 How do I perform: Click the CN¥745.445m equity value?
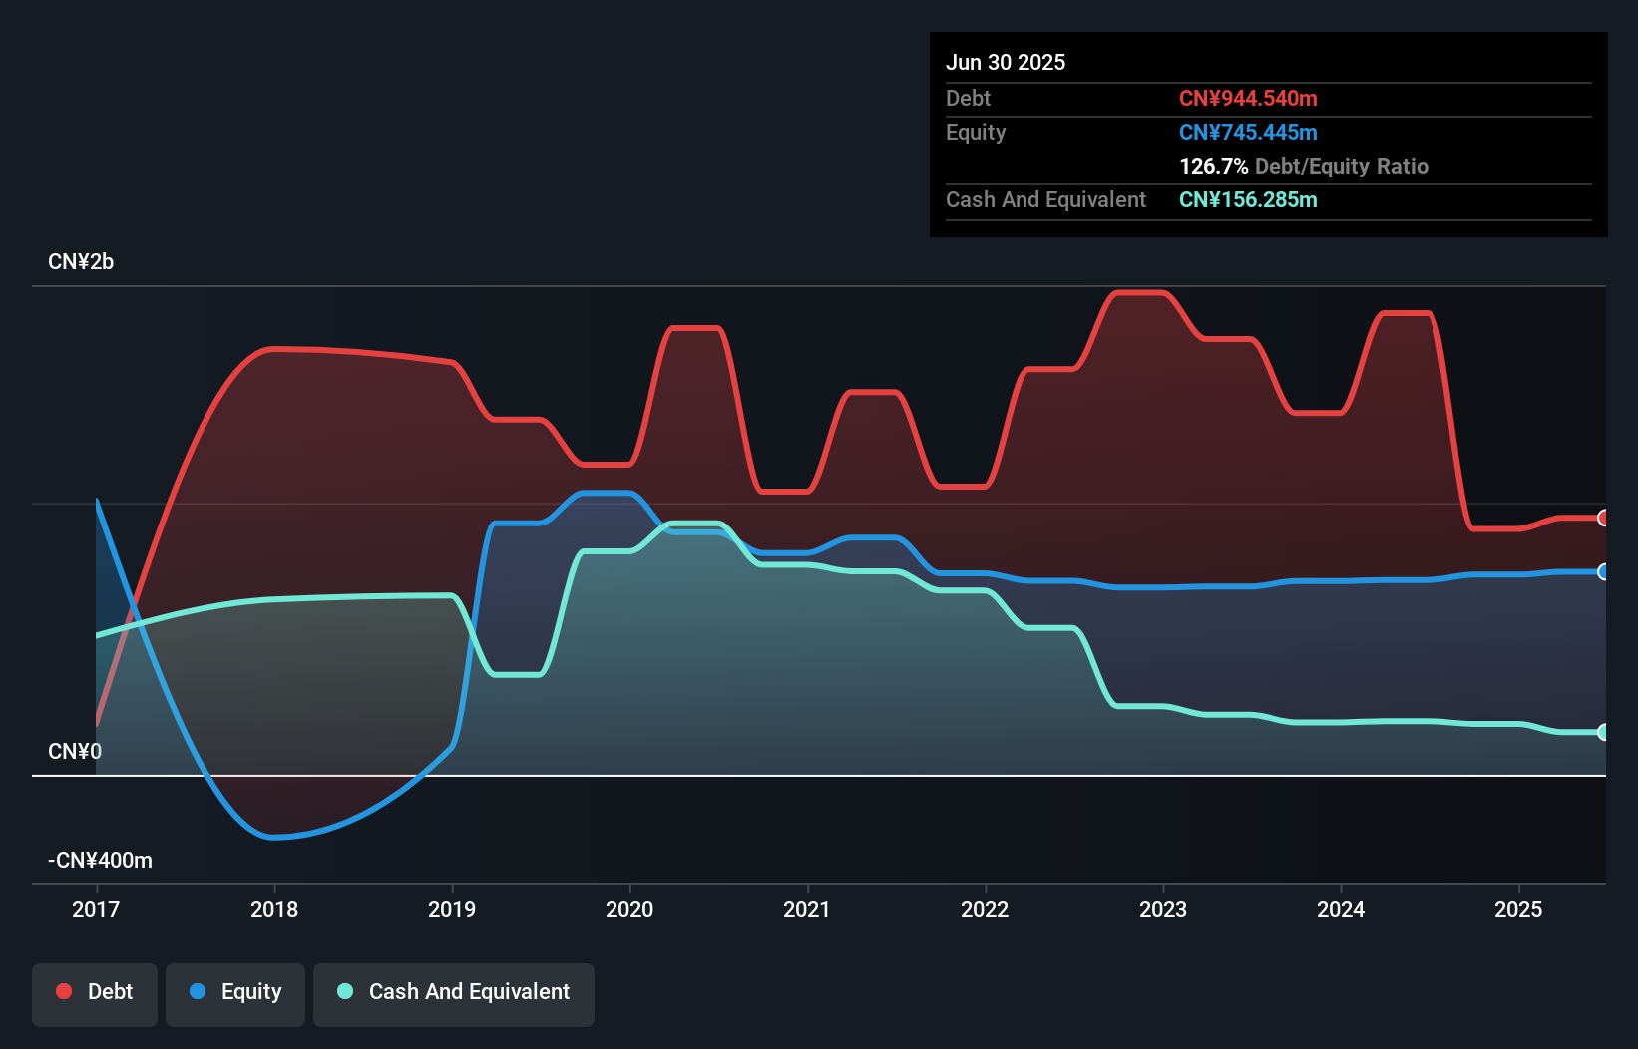point(1248,132)
